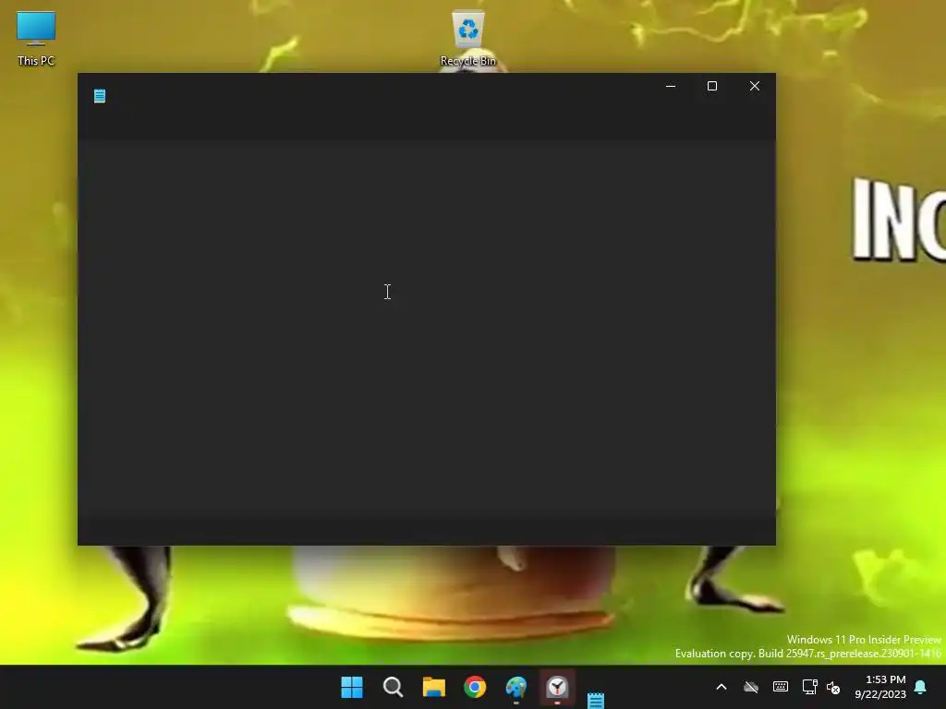Close the Notepad window
Image resolution: width=946 pixels, height=709 pixels.
(x=754, y=86)
